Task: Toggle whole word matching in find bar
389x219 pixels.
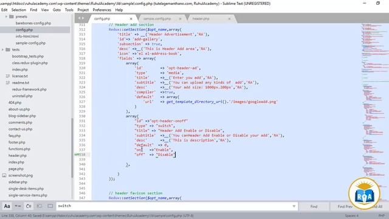Action: pyautogui.click(x=18, y=206)
